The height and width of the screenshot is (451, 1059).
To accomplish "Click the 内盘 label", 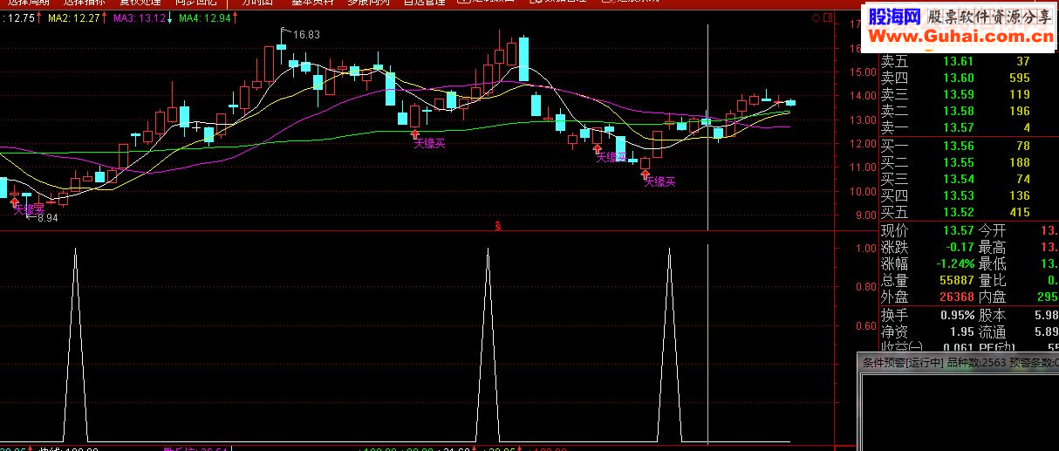I will pyautogui.click(x=992, y=297).
